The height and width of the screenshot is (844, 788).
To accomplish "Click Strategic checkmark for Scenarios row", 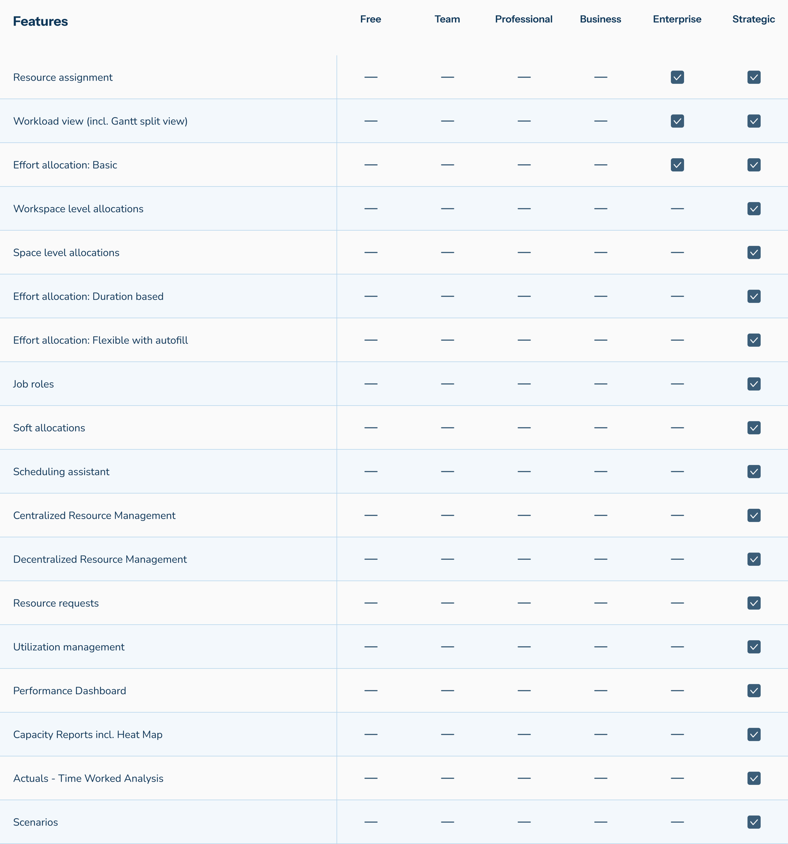I will [x=754, y=822].
